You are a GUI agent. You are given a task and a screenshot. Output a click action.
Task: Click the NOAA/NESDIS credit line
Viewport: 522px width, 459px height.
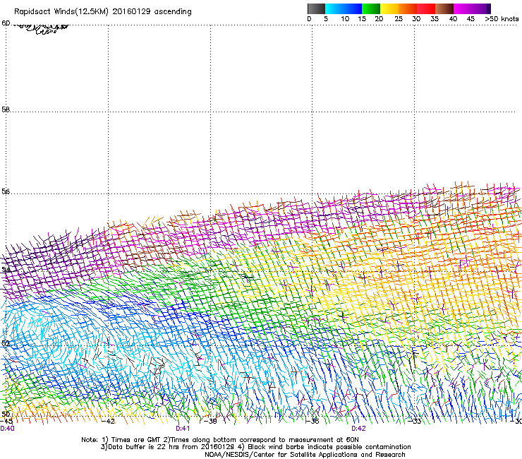click(x=305, y=455)
